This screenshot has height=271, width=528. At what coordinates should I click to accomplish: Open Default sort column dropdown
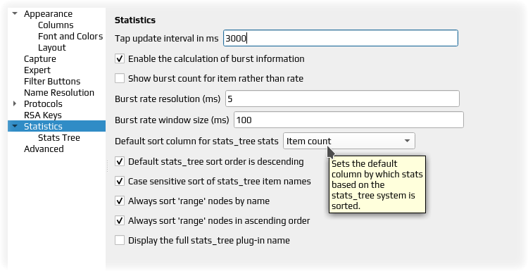tap(349, 141)
